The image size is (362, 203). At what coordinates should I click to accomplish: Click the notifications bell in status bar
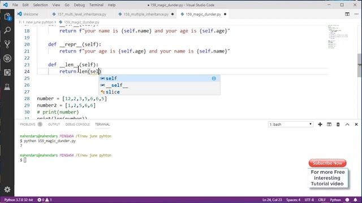[x=355, y=200]
